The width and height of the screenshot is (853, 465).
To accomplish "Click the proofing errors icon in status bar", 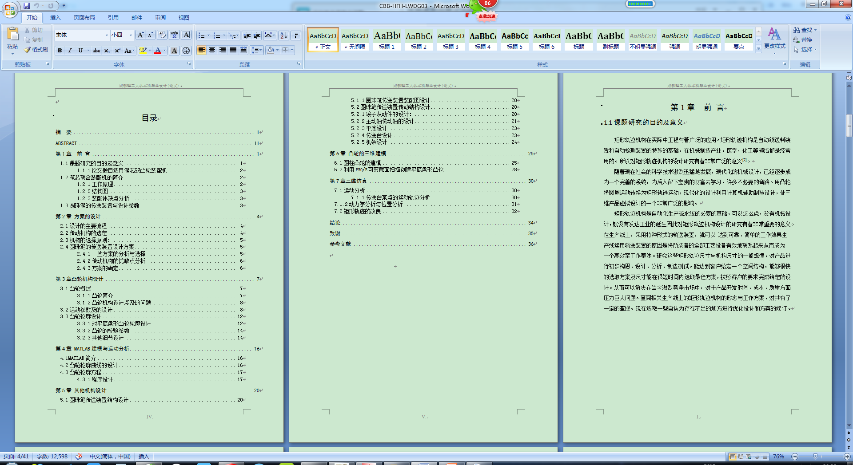I will [79, 456].
